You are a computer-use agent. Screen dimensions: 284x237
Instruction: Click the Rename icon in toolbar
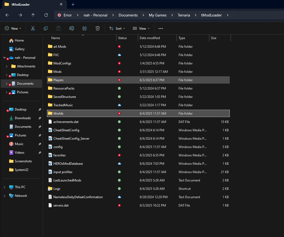(x=72, y=28)
